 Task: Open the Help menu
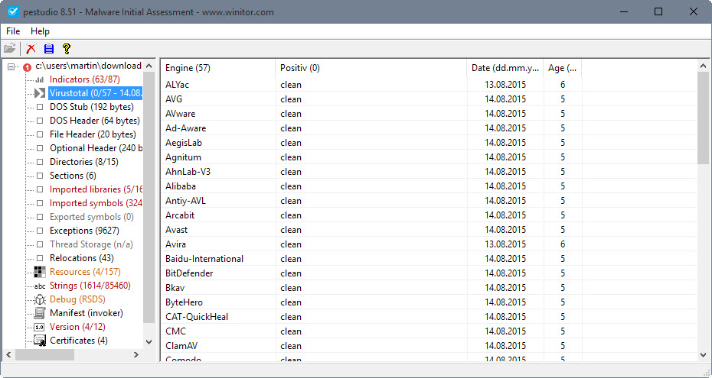pos(40,31)
